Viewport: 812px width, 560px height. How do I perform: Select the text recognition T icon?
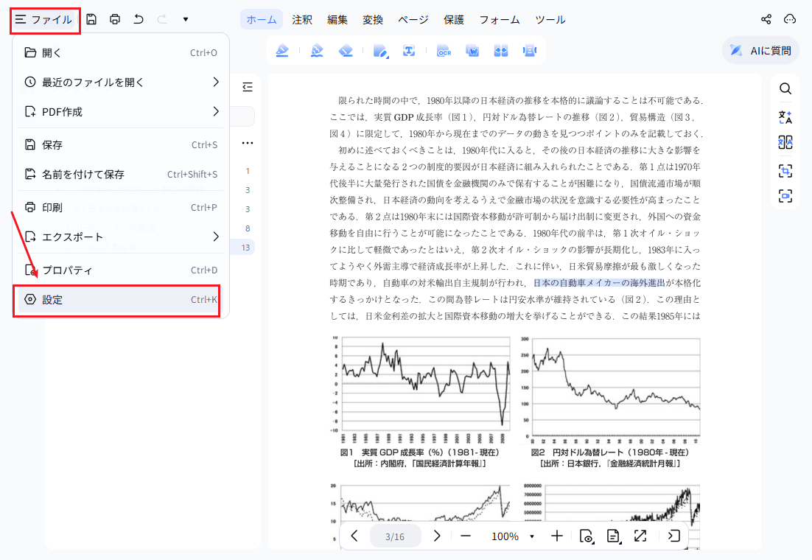pyautogui.click(x=409, y=51)
